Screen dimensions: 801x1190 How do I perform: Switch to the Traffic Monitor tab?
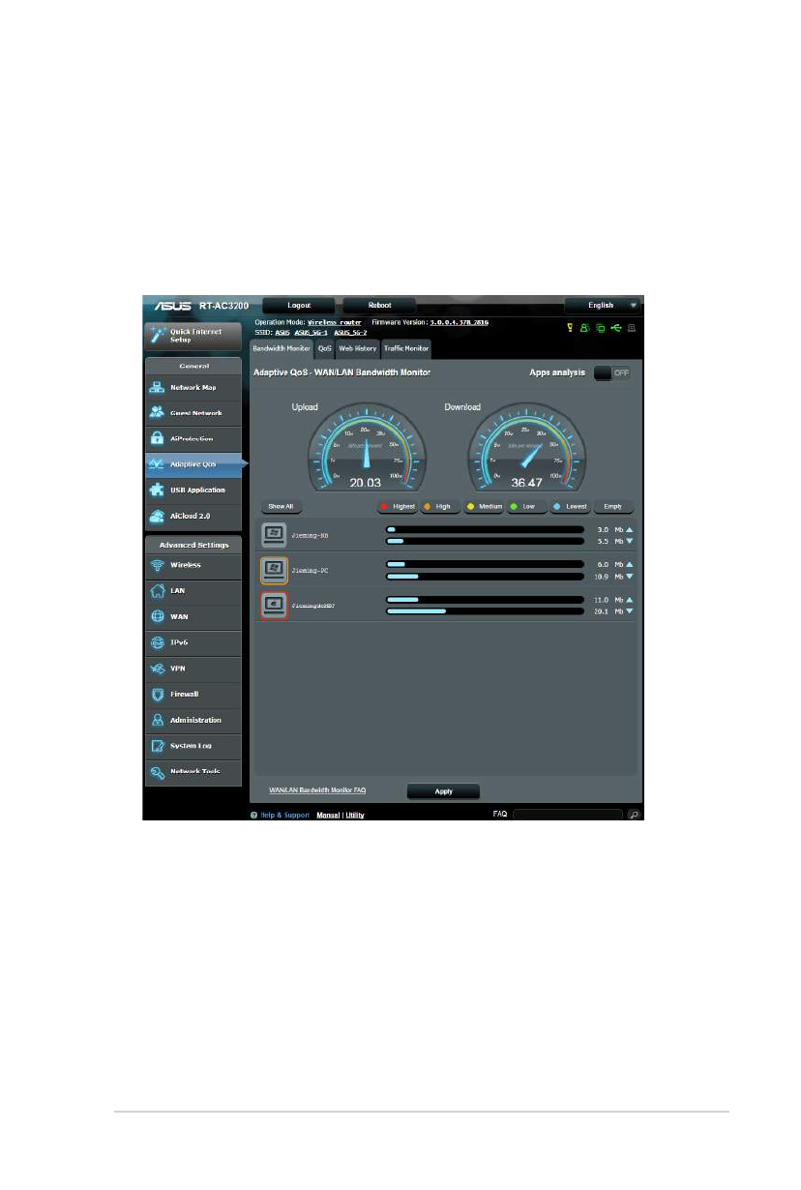pyautogui.click(x=406, y=348)
